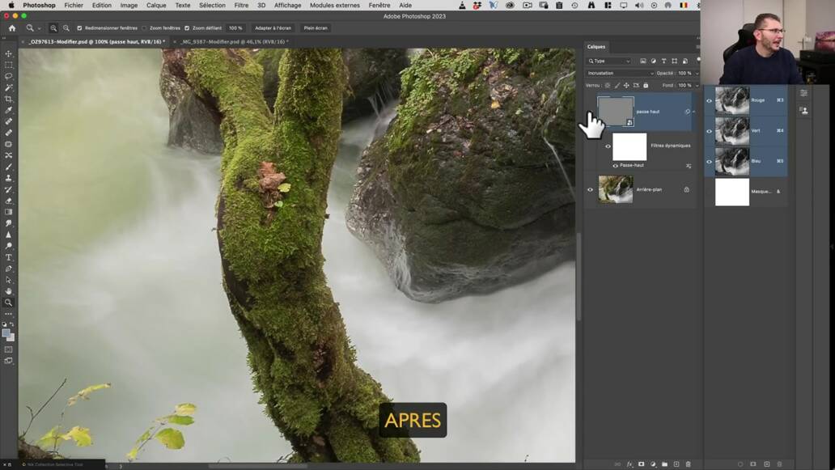
Task: Collapse the passe haut layer effects arrow
Action: (x=693, y=112)
